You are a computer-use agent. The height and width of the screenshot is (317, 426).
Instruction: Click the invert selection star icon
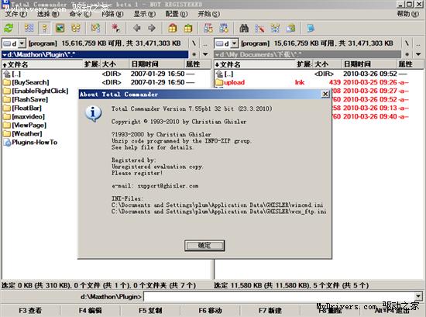tap(115, 28)
